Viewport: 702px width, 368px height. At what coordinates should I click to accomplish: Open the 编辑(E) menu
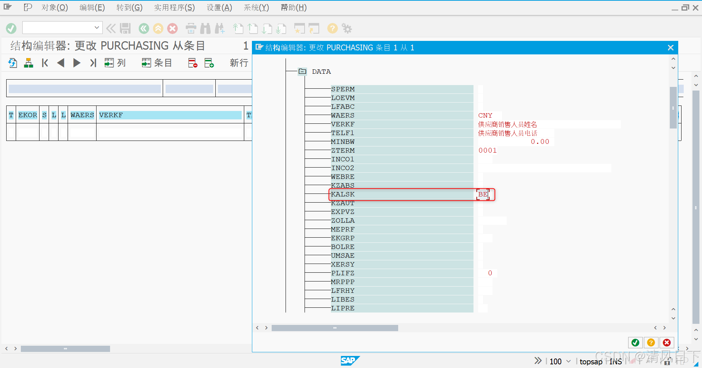pyautogui.click(x=92, y=8)
